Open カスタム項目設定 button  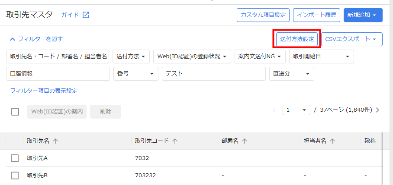pos(263,15)
